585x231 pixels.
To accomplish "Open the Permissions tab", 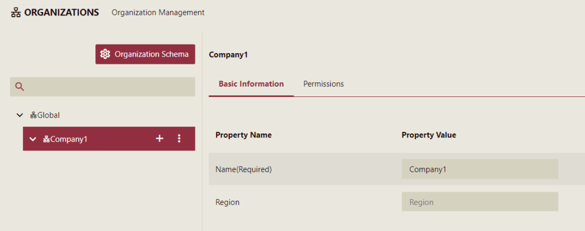I will coord(323,84).
